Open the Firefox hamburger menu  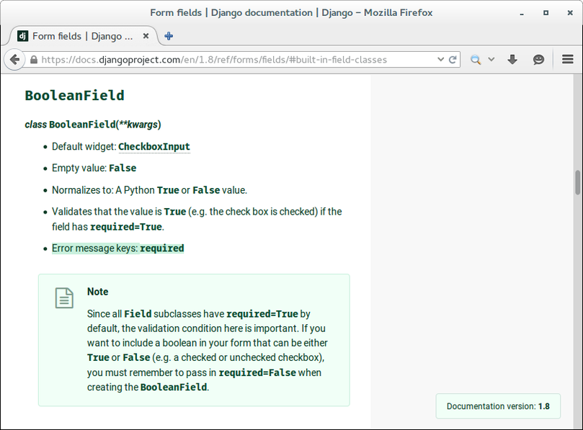(567, 60)
